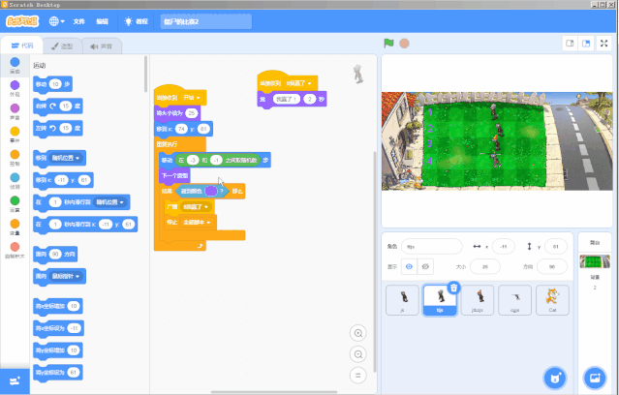This screenshot has width=619, height=395.
Task: Click the block palette vertical scrollbar
Action: pos(145,74)
